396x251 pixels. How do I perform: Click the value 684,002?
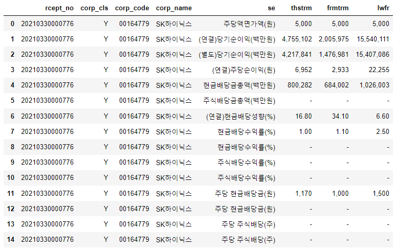click(337, 85)
